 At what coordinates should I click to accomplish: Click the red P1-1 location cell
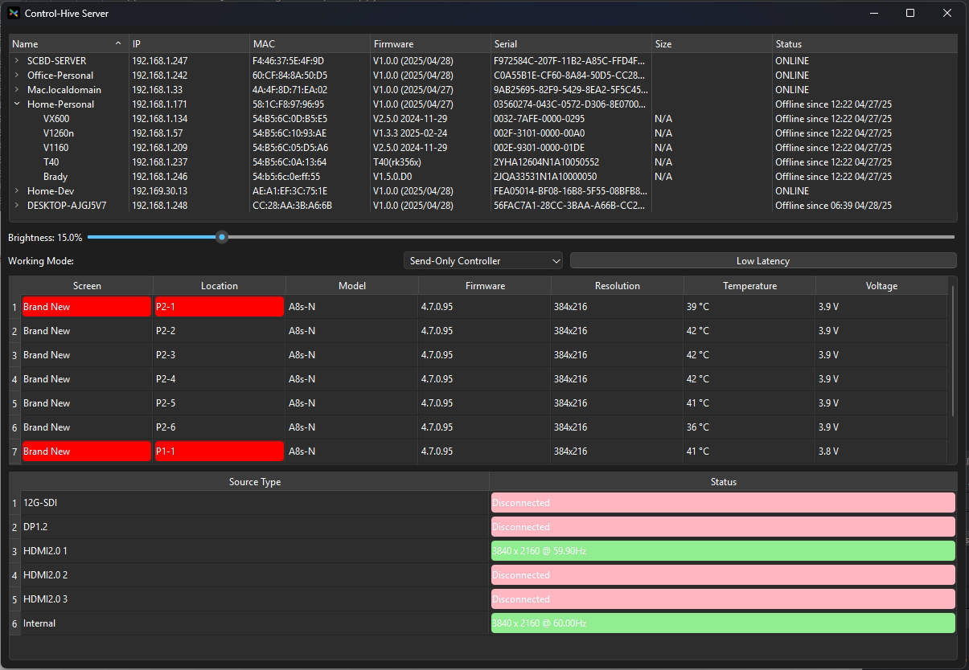click(x=219, y=451)
